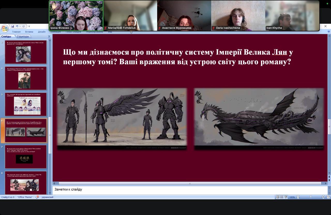Screen dimensions: 331x215
Task: Close the PowerPoint window with top-right X
Action: (326, 26)
